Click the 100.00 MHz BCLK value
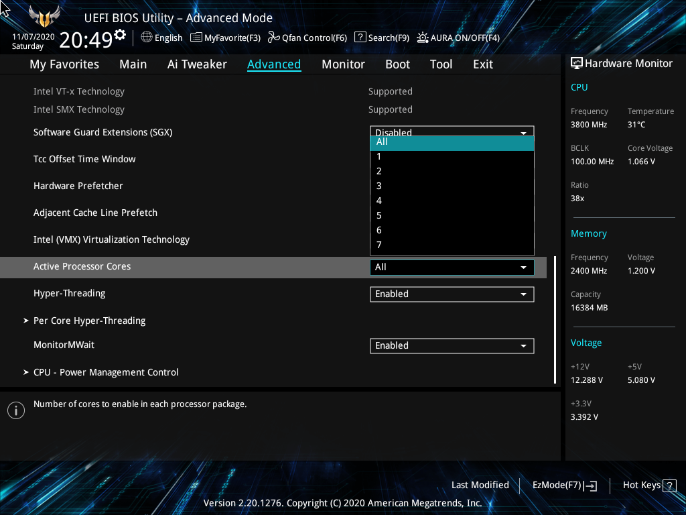This screenshot has width=686, height=515. click(x=592, y=162)
